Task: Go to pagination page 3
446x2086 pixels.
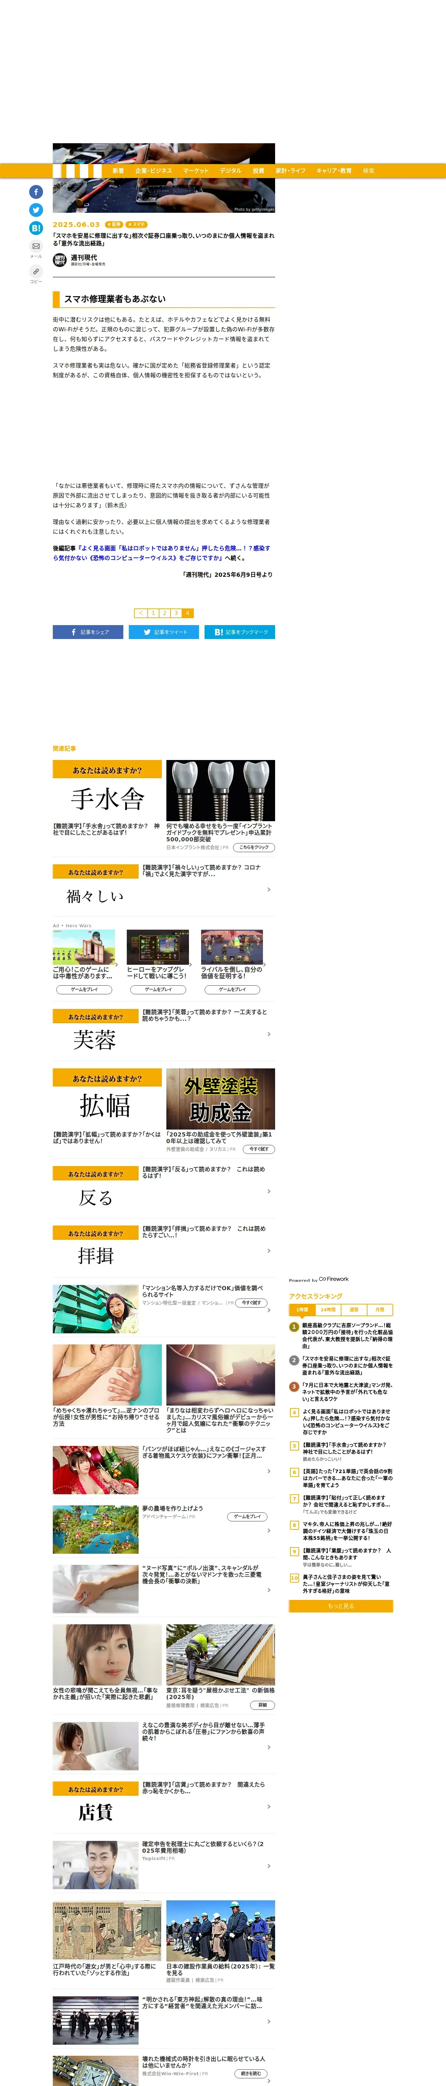Action: point(176,613)
